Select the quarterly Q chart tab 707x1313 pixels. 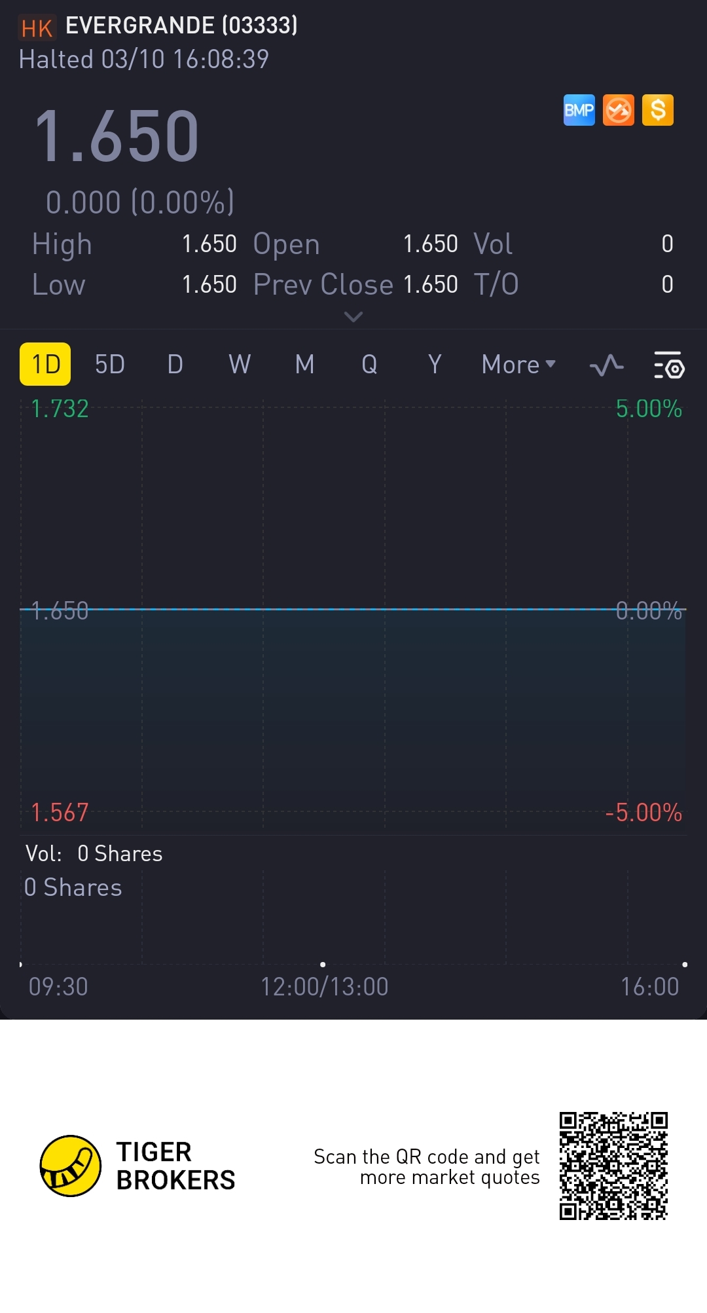(369, 364)
